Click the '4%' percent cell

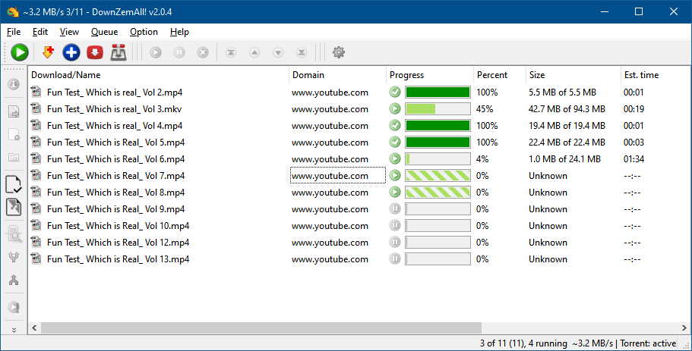coord(482,159)
